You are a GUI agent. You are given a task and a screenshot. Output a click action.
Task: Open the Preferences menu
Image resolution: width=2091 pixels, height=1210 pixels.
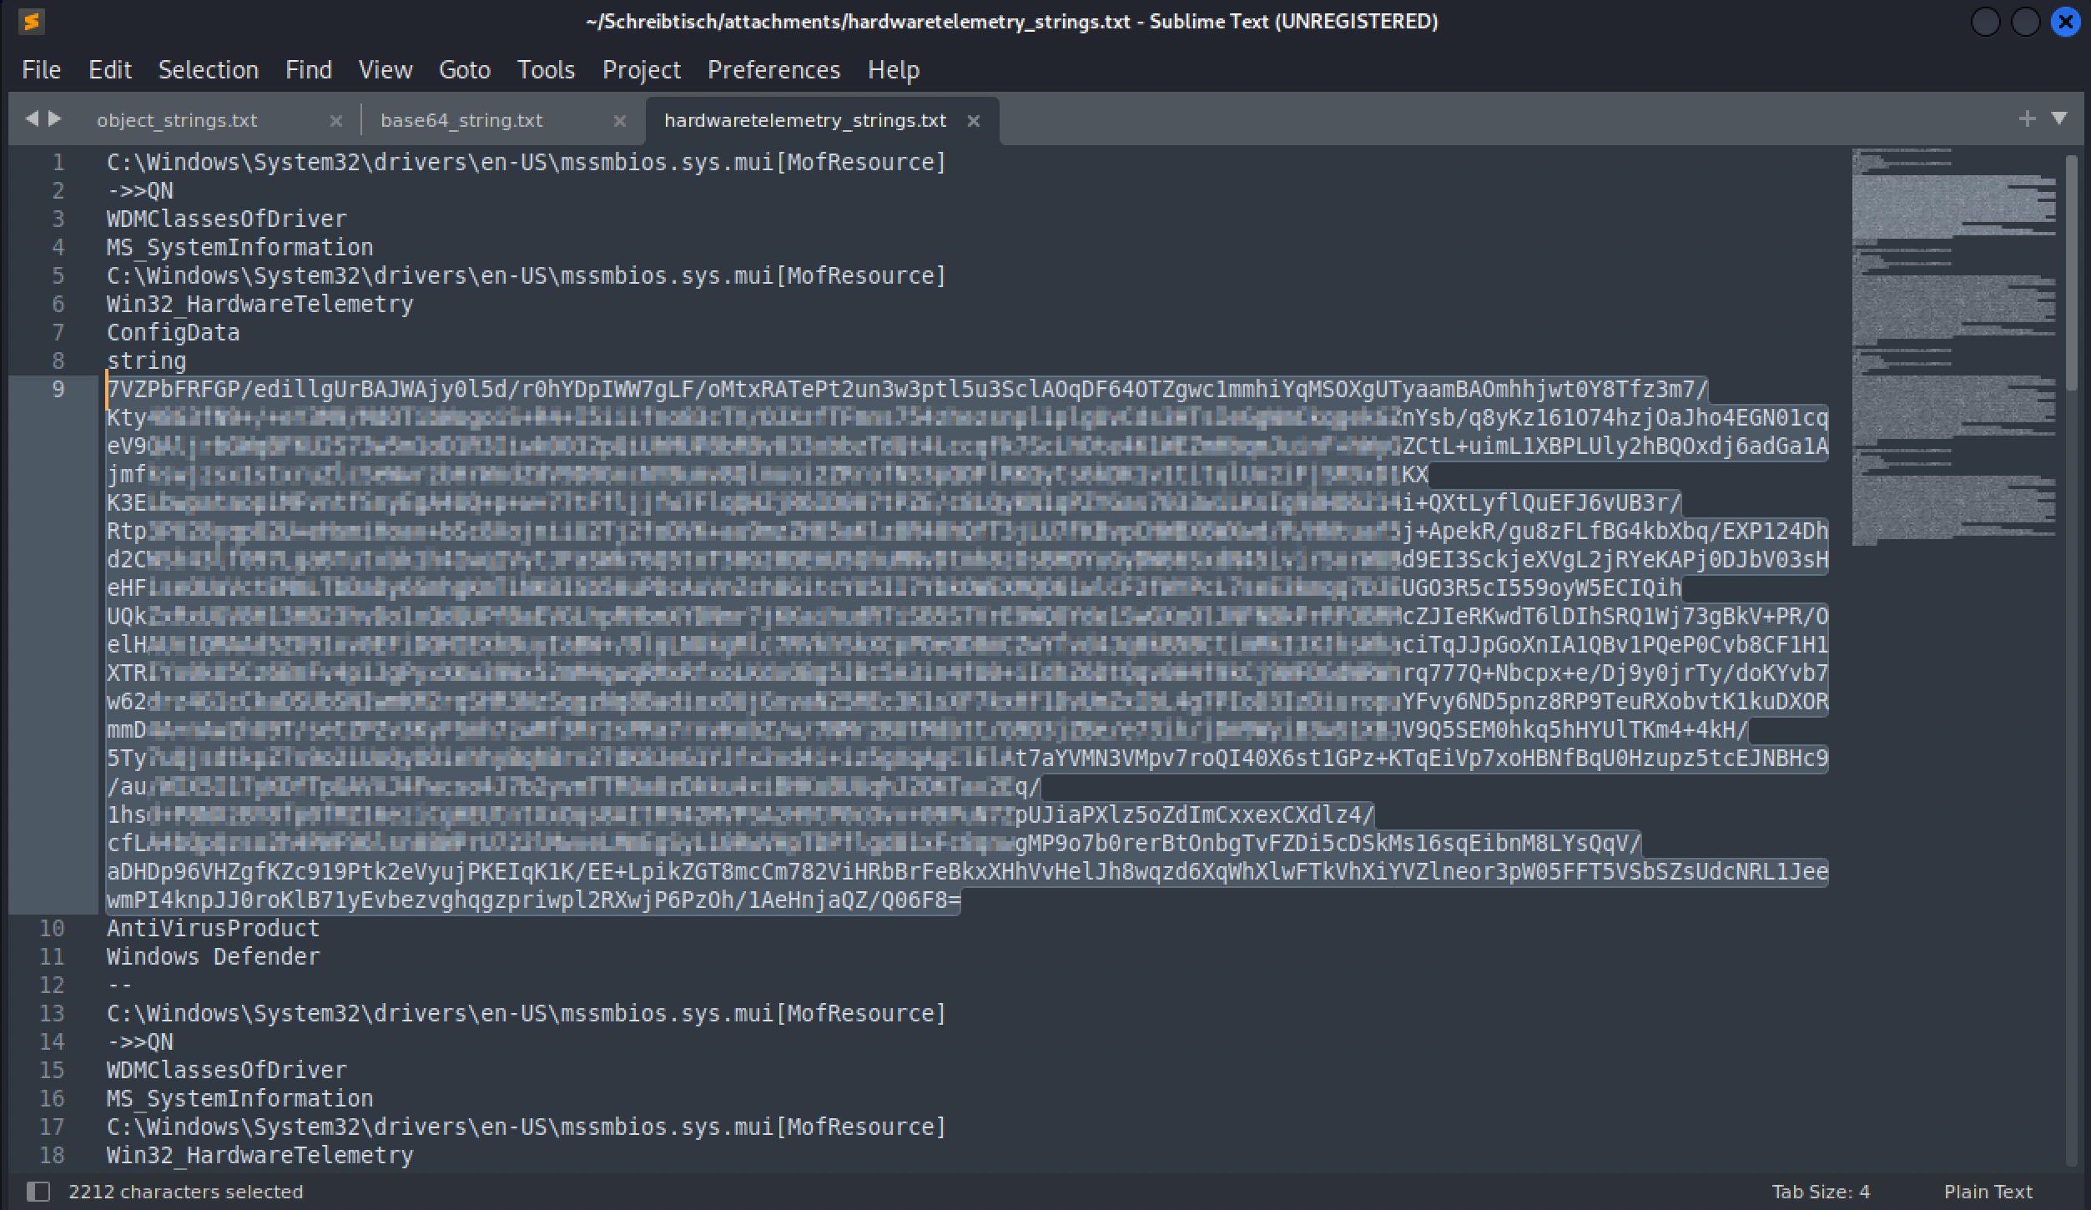click(x=773, y=70)
